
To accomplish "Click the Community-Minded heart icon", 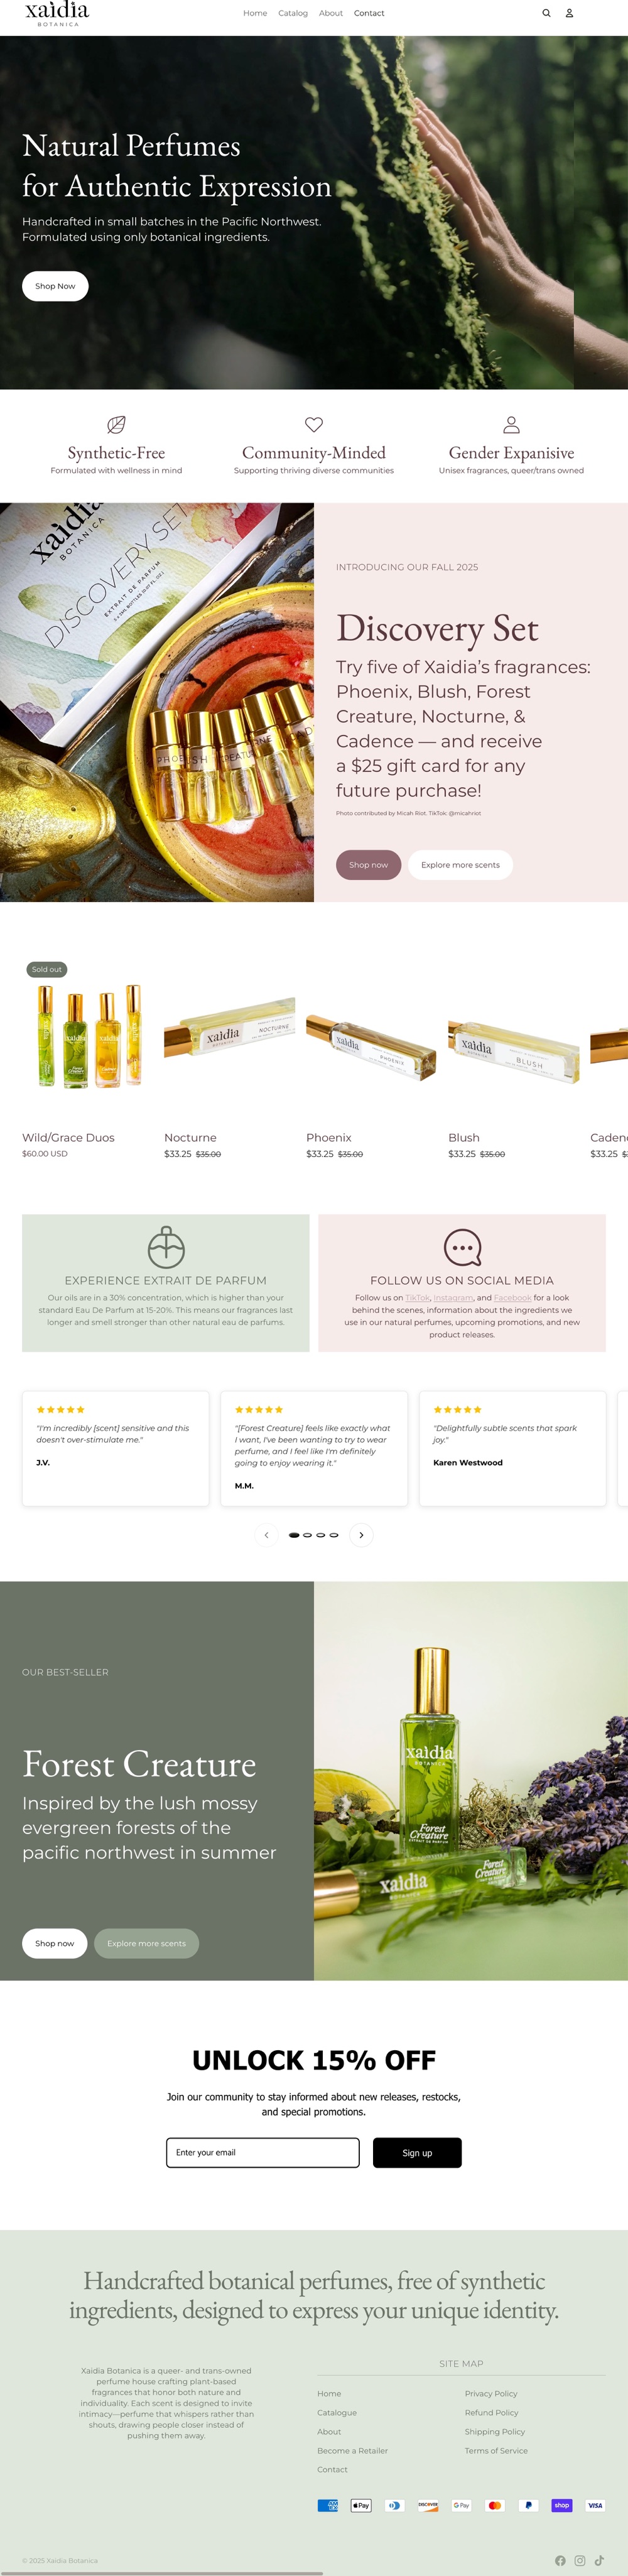I will click(x=314, y=424).
